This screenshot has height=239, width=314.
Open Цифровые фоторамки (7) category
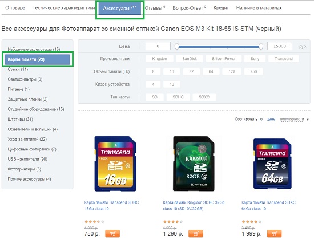click(32, 149)
